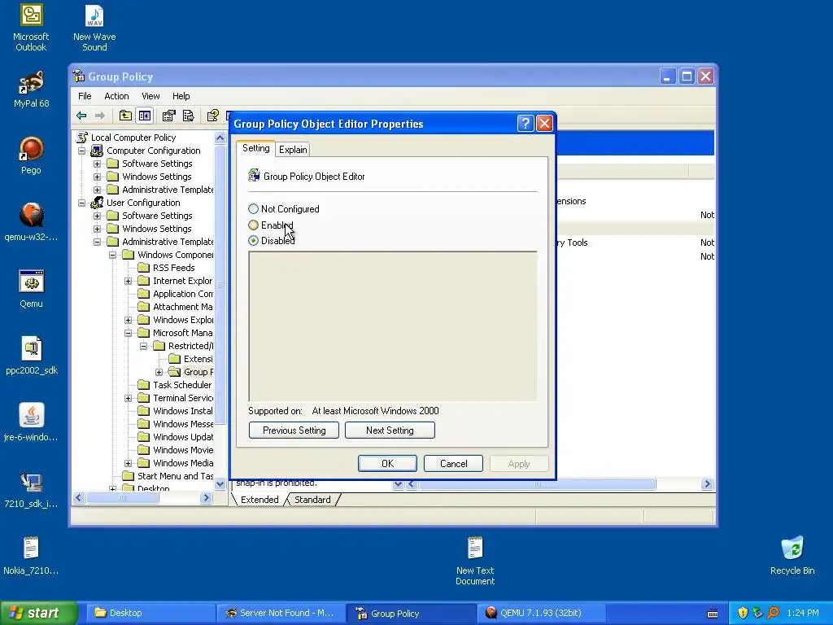
Task: Click the keyboard icon in the taskbar
Action: (x=713, y=614)
